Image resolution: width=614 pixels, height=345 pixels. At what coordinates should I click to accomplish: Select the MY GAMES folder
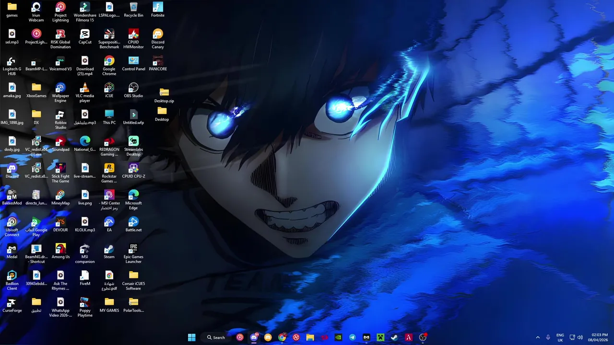coord(109,305)
